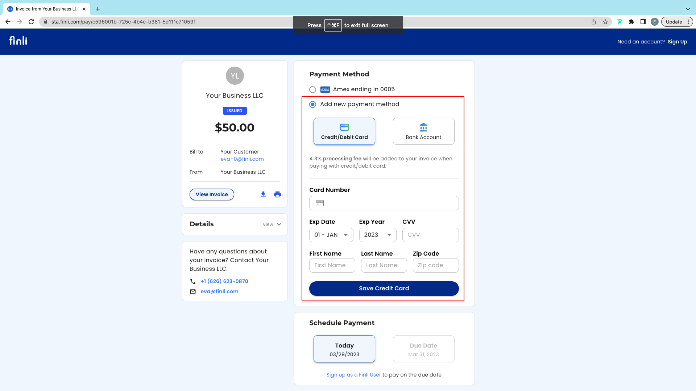Download the invoice using the download icon
The height and width of the screenshot is (391, 696).
pos(263,194)
